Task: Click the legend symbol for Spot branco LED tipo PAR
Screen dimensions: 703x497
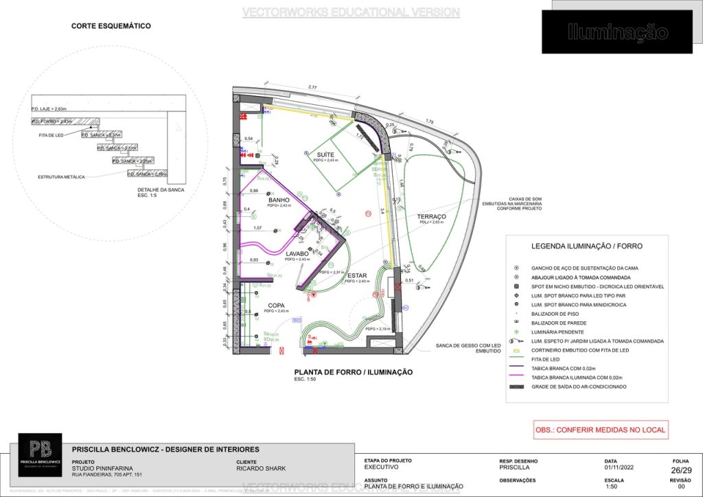Action: point(516,295)
